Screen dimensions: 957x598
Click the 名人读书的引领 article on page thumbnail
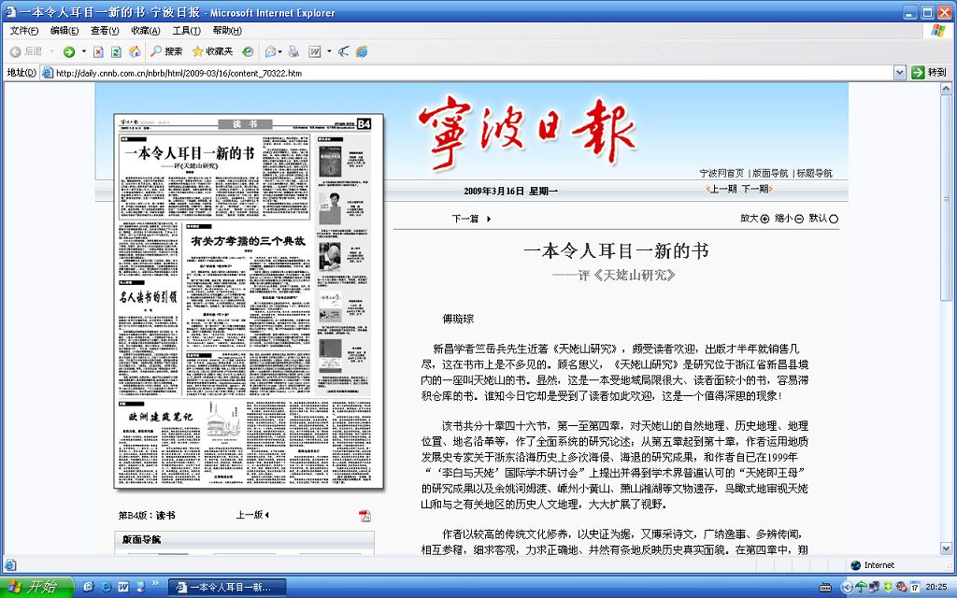[x=149, y=297]
